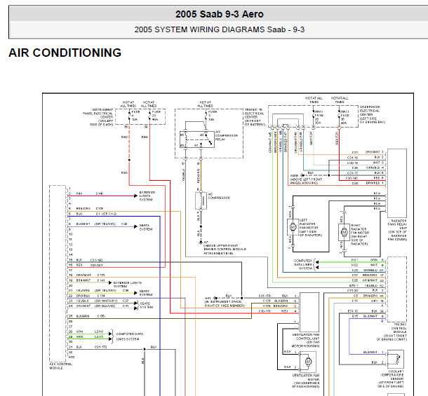Click the radiator fans relay unit box
Viewport: 428px width, 396px height.
[397, 183]
